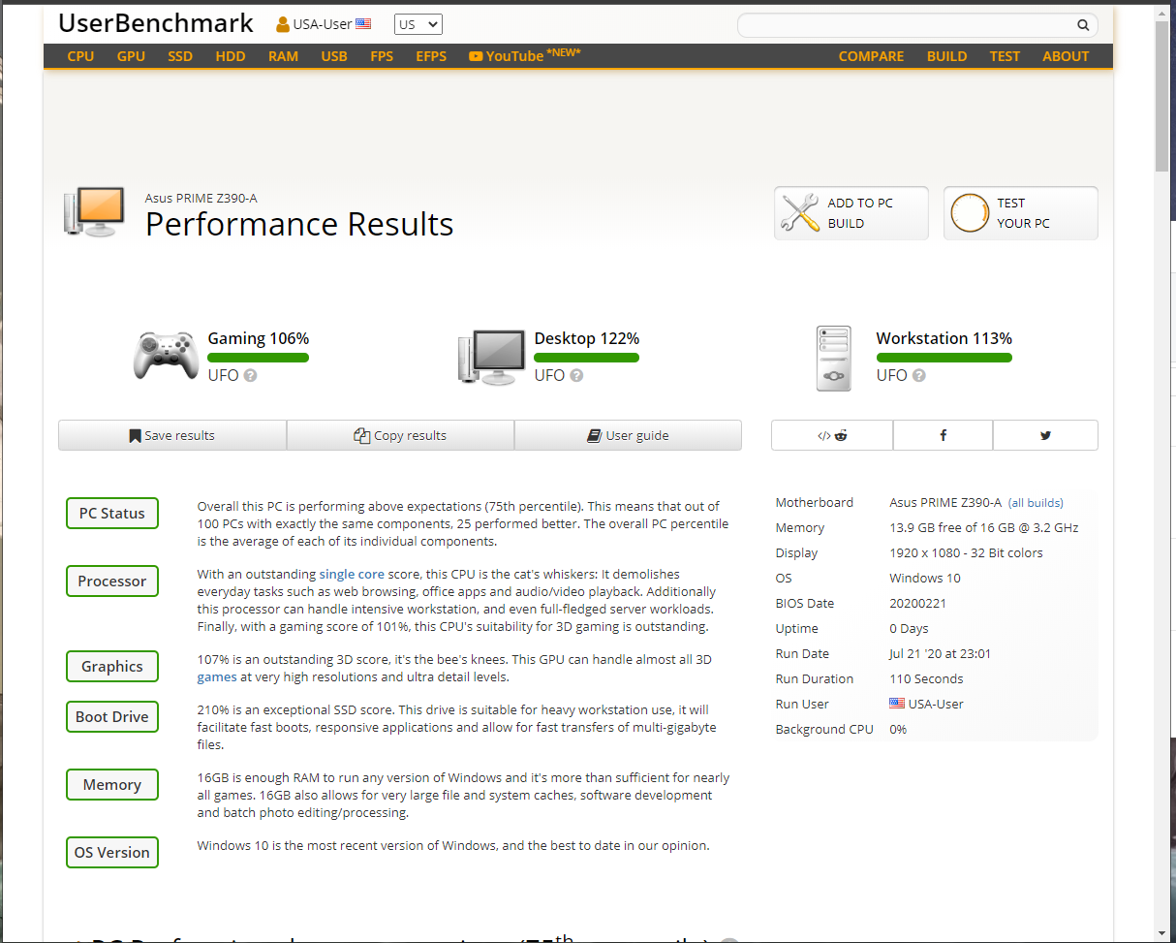
Task: Click the gamepad Gaming icon
Action: (x=166, y=355)
